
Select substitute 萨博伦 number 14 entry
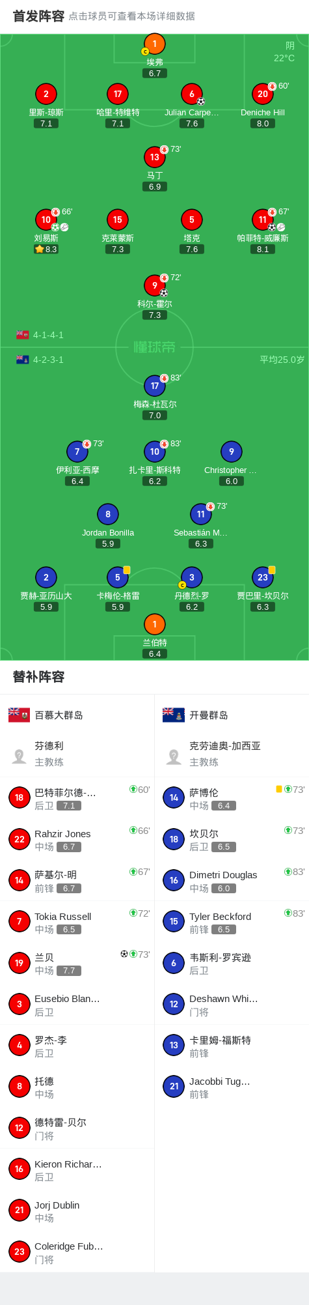tap(232, 798)
